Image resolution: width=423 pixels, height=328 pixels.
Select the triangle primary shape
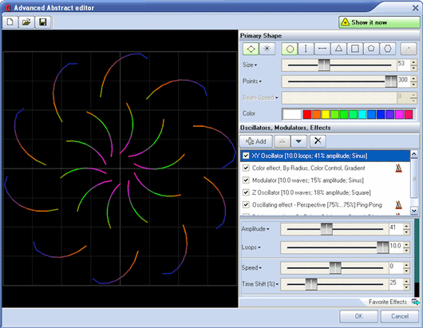click(x=338, y=49)
